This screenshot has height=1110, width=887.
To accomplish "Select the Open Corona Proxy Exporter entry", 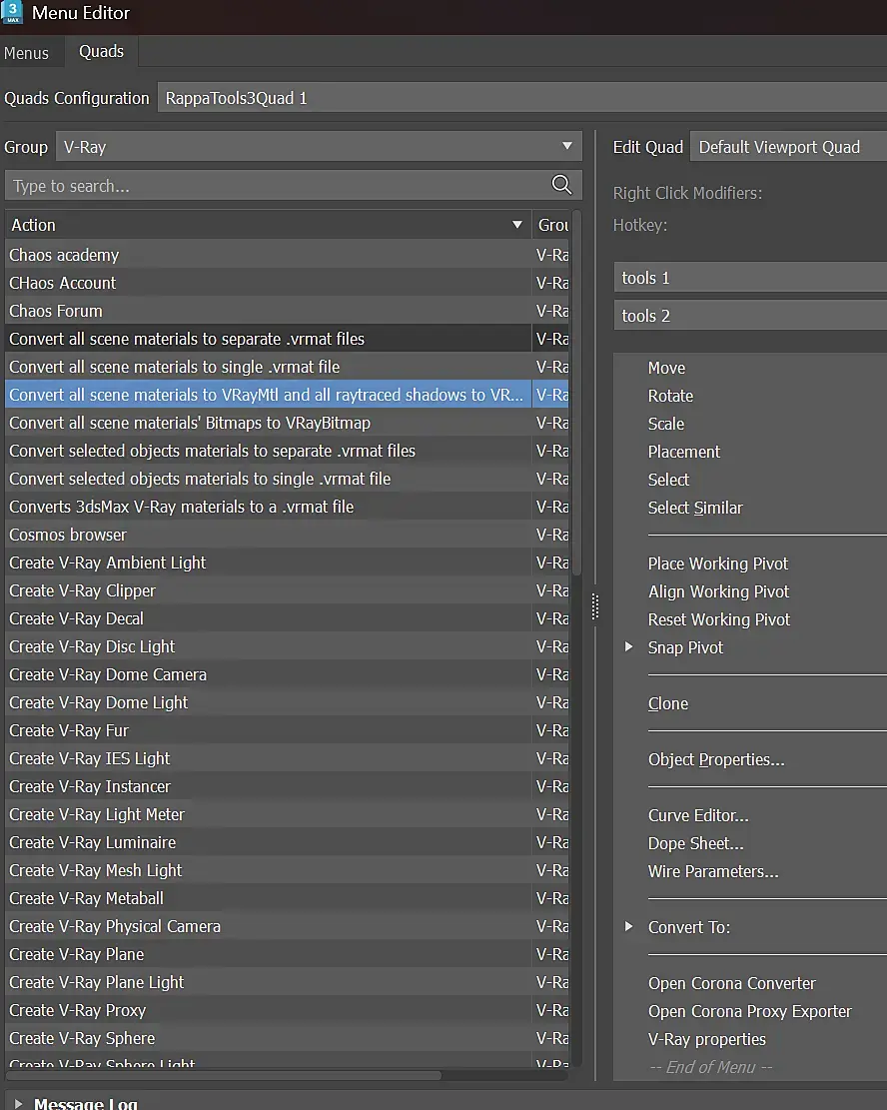I will pos(750,1012).
